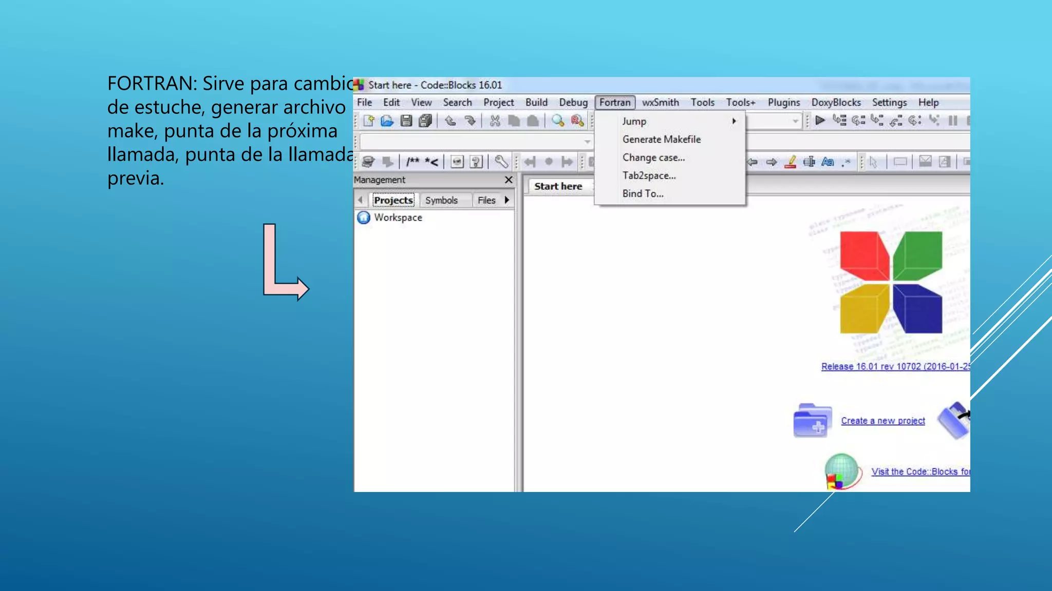1052x591 pixels.
Task: Click the Copy toolbar icon
Action: point(514,121)
